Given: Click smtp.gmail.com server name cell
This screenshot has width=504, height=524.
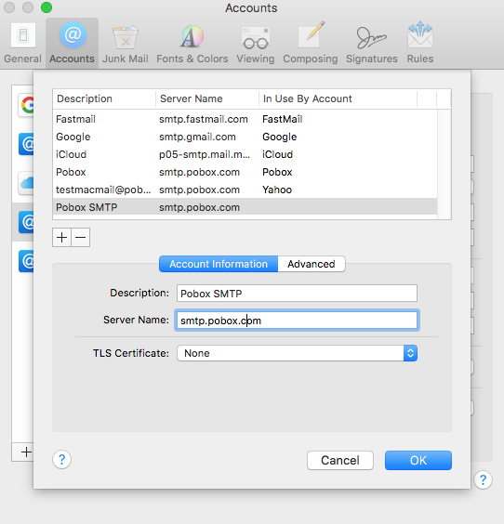Looking at the screenshot, I should (x=197, y=137).
